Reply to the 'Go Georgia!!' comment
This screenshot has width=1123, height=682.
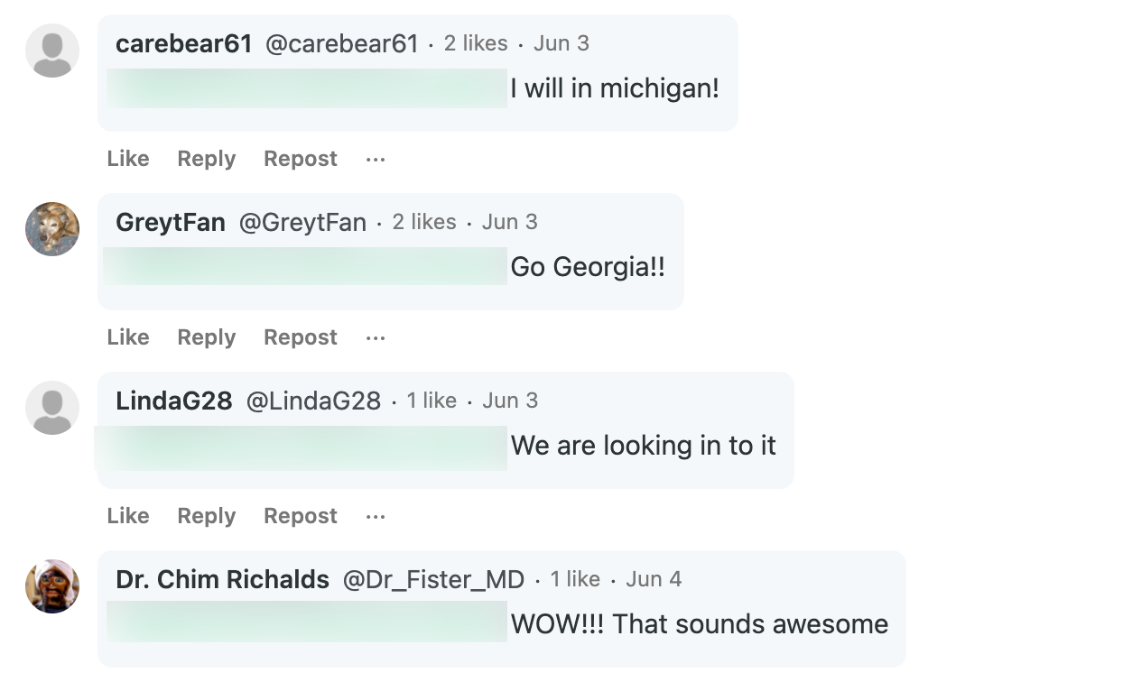[x=206, y=337]
